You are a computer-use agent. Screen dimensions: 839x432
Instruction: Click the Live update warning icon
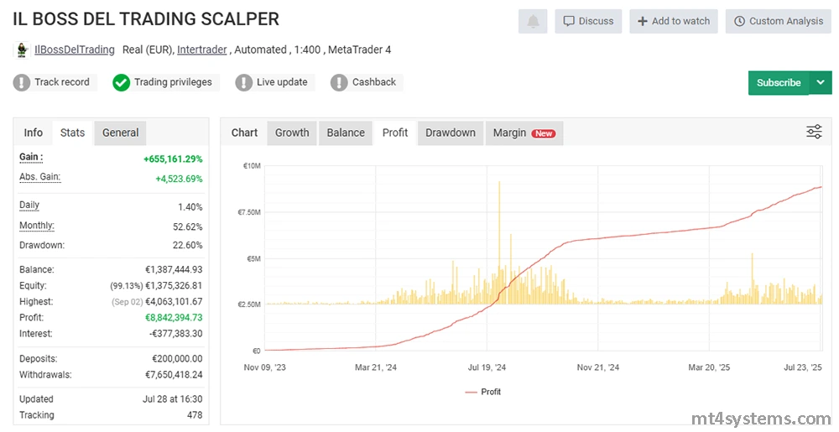[244, 82]
